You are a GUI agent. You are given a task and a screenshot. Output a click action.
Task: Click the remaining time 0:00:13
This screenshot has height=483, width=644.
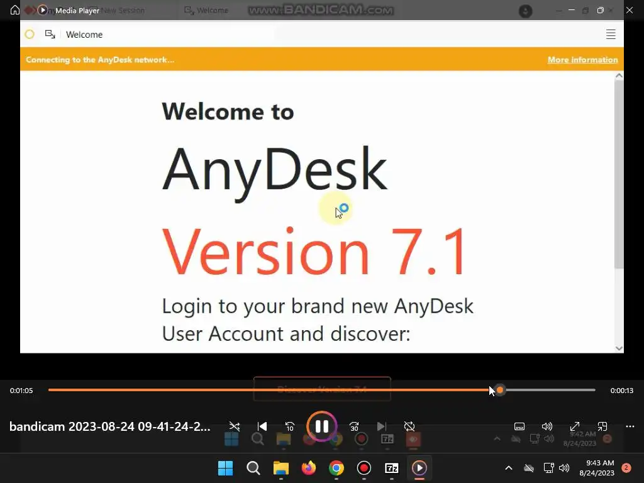point(621,391)
